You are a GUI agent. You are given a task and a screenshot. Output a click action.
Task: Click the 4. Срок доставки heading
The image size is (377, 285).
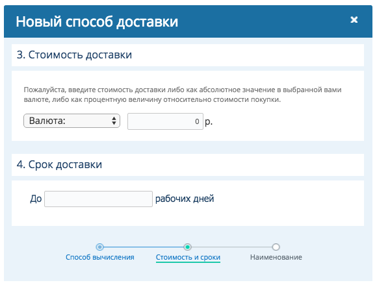click(x=59, y=165)
